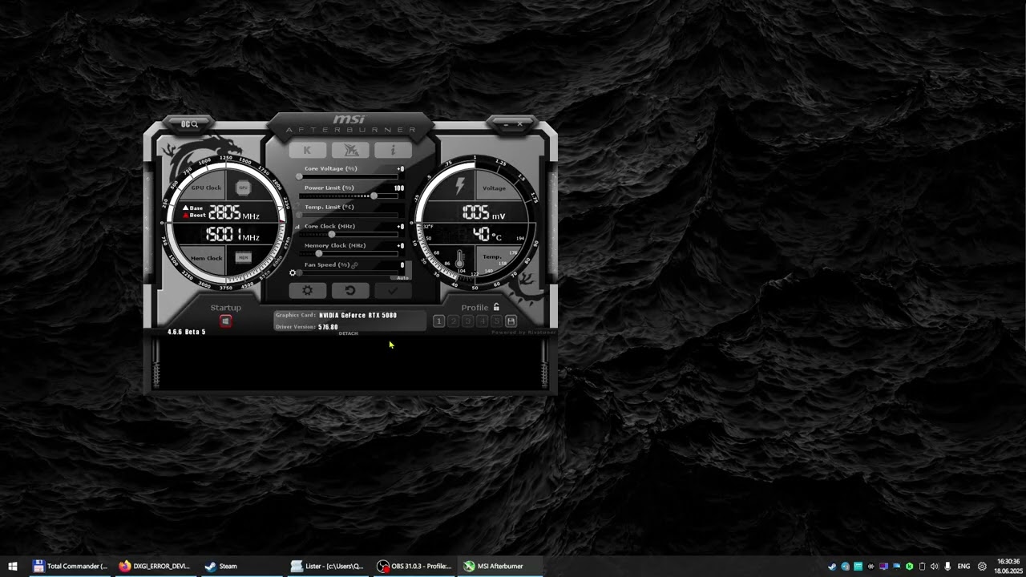This screenshot has width=1026, height=577.
Task: Click the Fan Speed slider handle
Action: click(299, 272)
